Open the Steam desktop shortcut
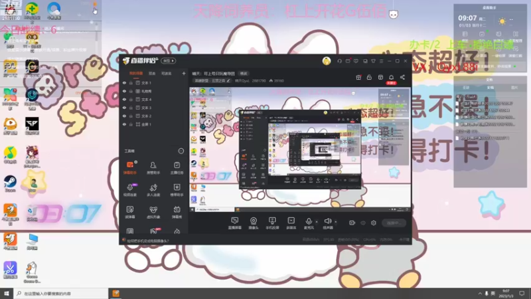Viewport: 531px width, 299px height. (10, 184)
